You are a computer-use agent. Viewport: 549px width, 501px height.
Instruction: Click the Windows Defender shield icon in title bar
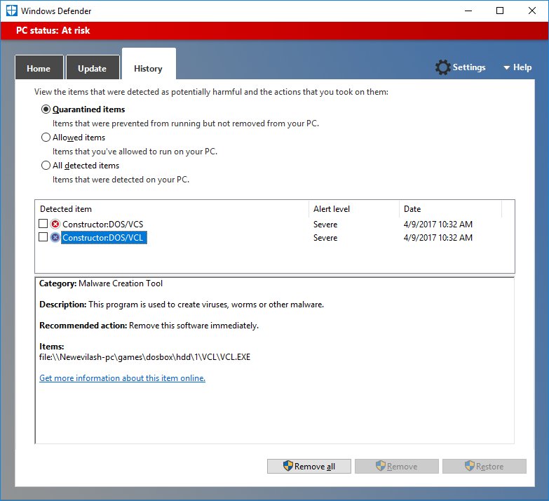[x=11, y=11]
